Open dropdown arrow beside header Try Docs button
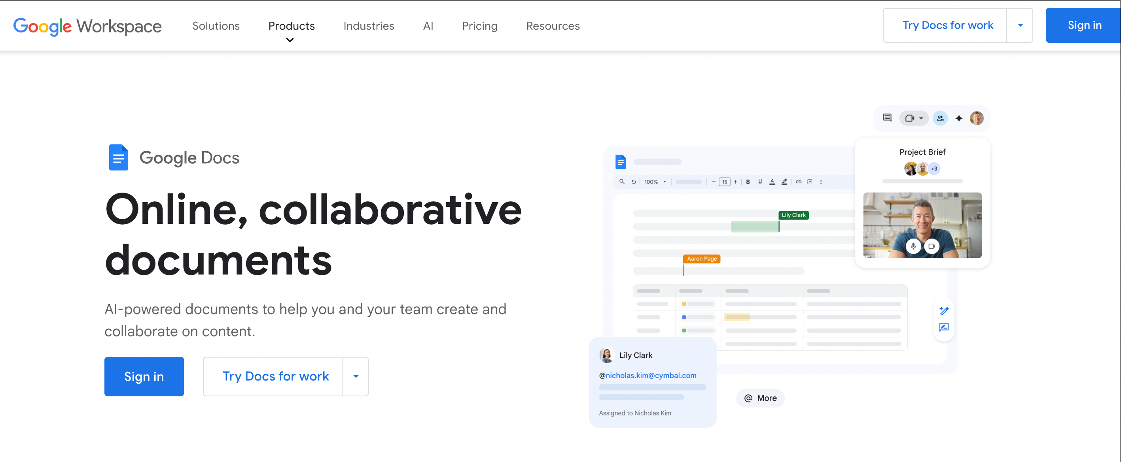This screenshot has width=1121, height=462. click(x=1020, y=25)
